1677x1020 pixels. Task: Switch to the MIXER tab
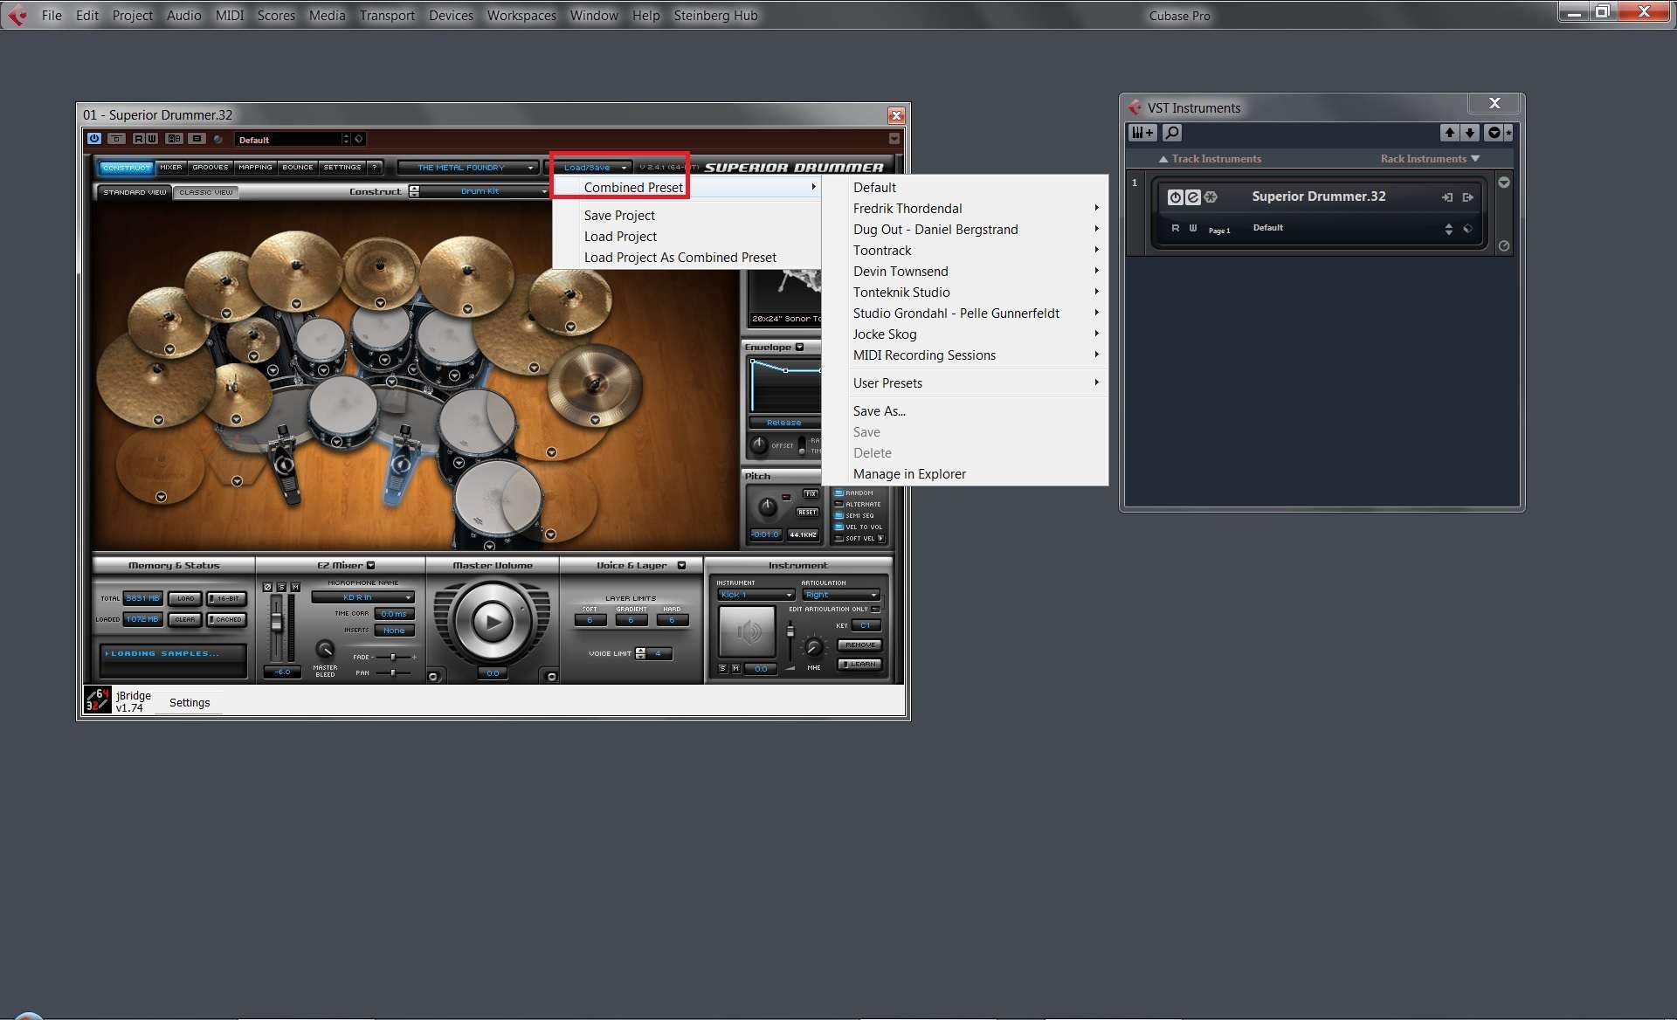pos(171,167)
